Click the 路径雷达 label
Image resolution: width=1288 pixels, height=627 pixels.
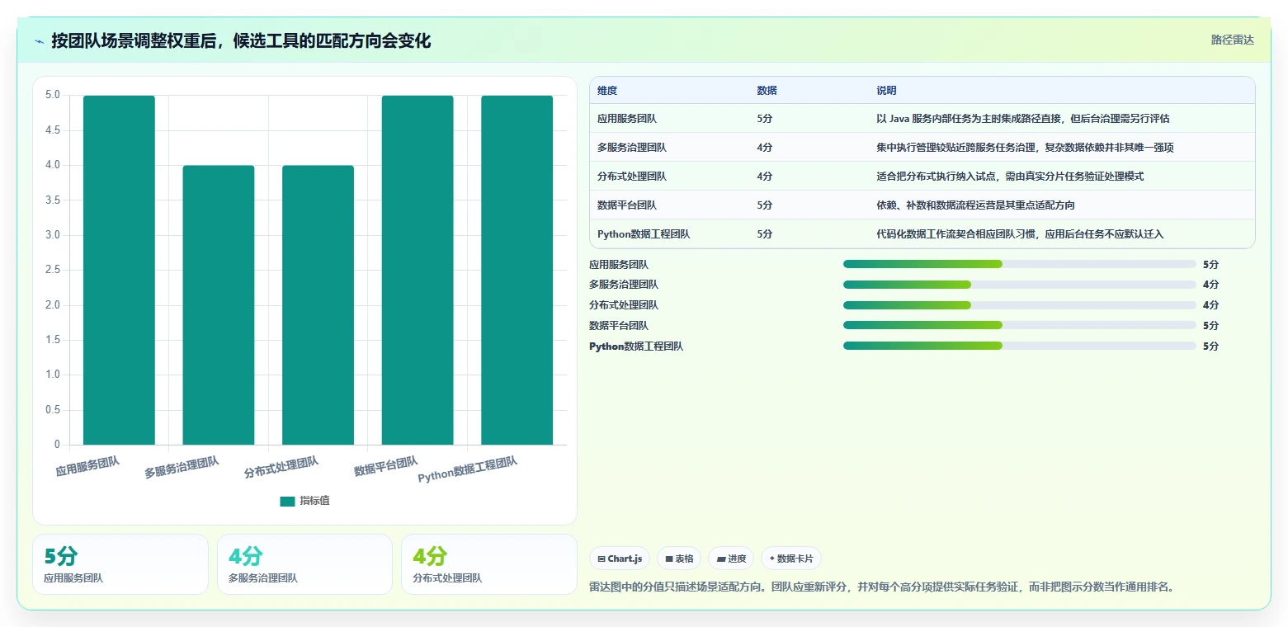pos(1232,40)
